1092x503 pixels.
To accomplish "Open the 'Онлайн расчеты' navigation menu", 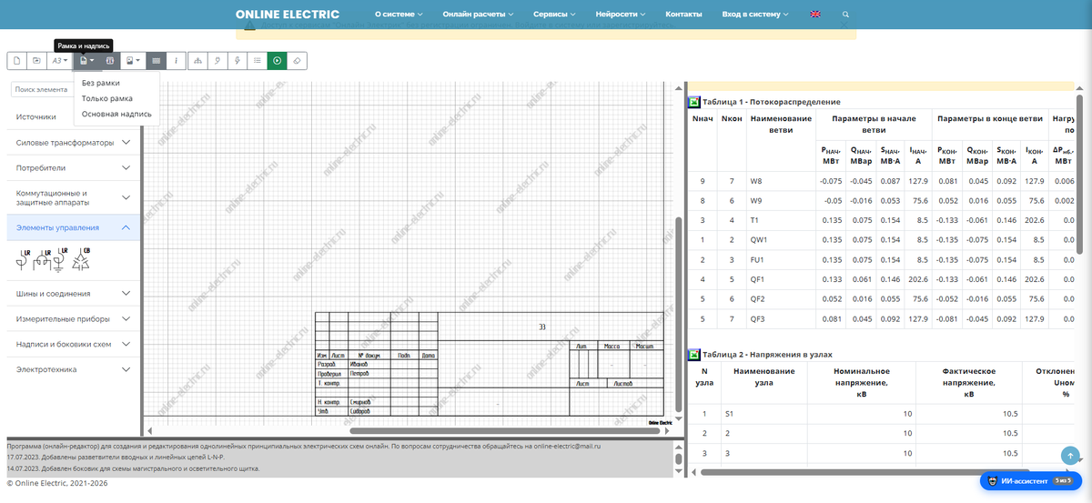I will (478, 15).
